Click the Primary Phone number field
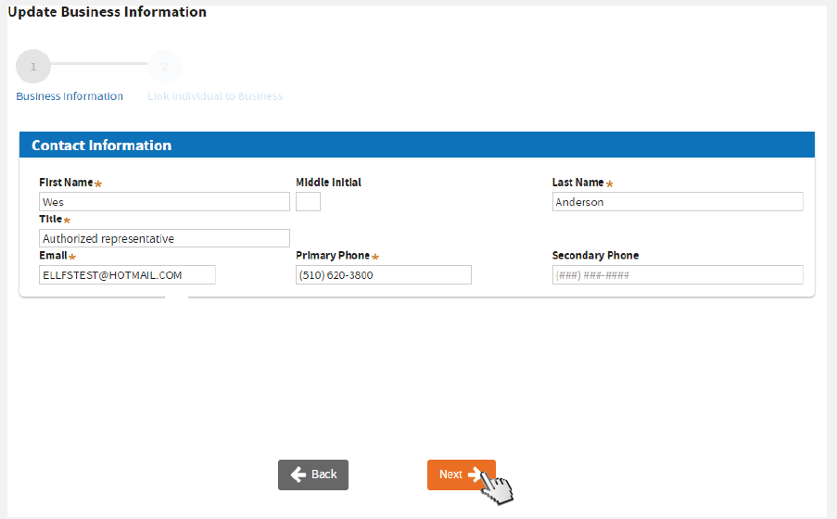Image resolution: width=837 pixels, height=519 pixels. (383, 274)
